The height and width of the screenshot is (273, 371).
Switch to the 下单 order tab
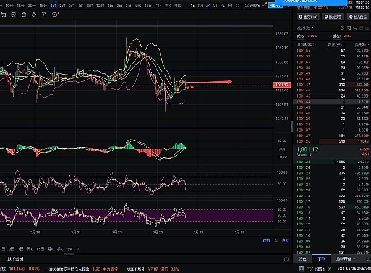tap(321, 259)
